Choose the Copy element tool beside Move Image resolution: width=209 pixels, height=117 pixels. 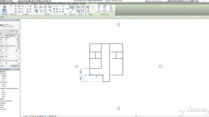41,11
